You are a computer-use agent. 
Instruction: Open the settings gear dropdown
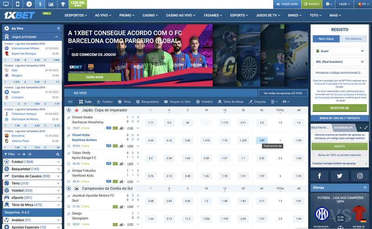click(x=329, y=4)
